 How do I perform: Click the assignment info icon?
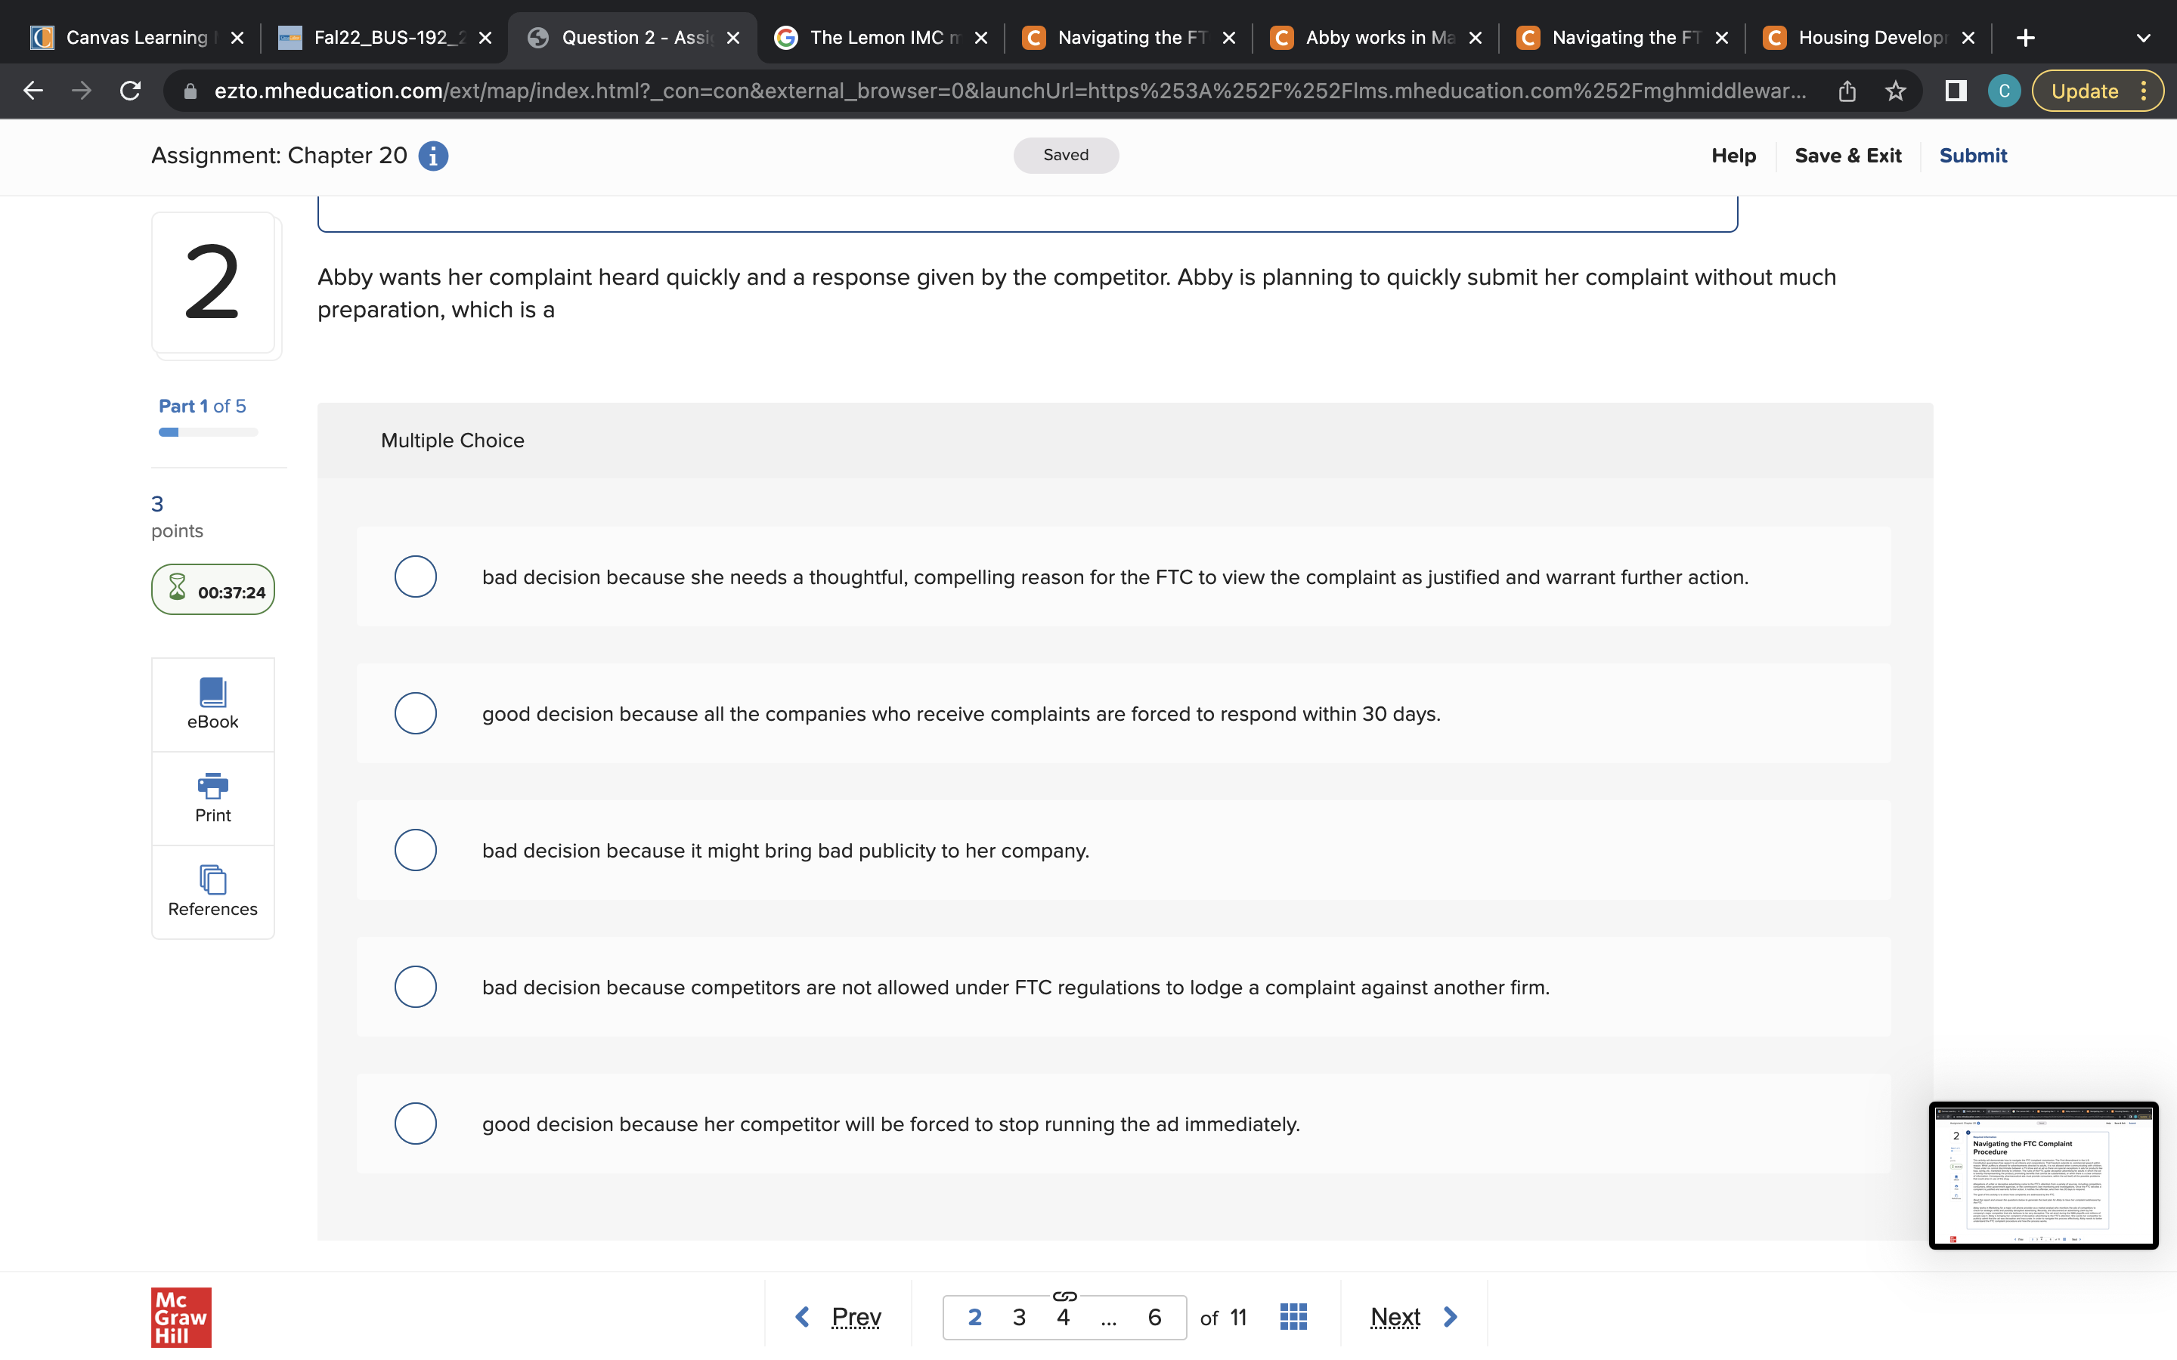(432, 156)
